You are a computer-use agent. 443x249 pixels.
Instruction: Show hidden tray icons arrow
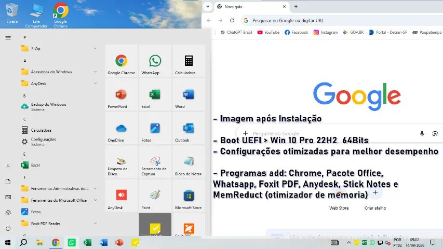(x=348, y=242)
